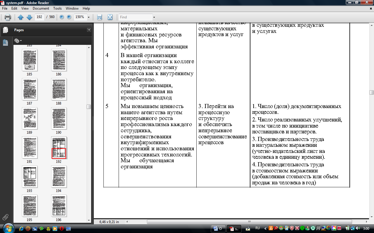Click the RU language indicator
This screenshot has width=374, height=233.
point(258,228)
